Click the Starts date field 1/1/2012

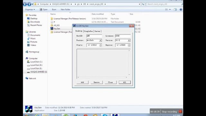click(93, 45)
